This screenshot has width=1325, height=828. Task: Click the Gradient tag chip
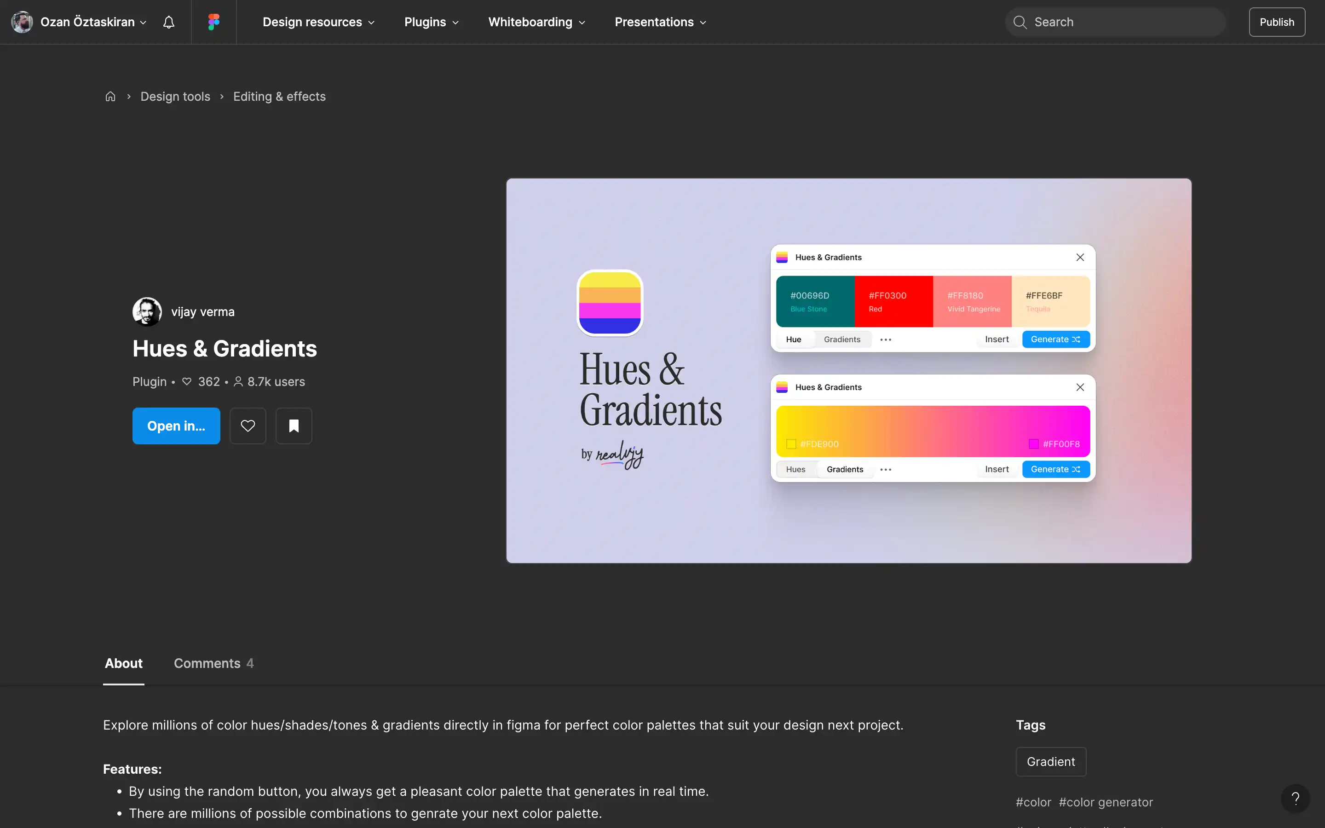click(x=1051, y=762)
